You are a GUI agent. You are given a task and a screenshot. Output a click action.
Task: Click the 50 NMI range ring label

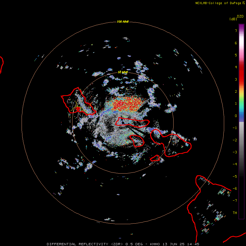pos(123,72)
